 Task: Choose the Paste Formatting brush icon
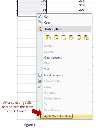(x=71, y=37)
